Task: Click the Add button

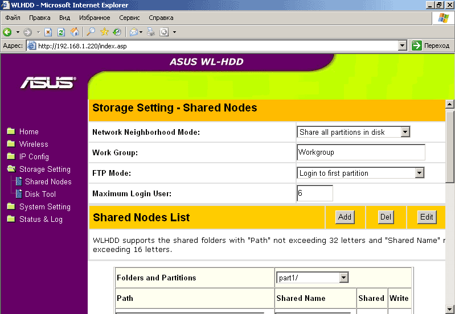Action: [x=345, y=217]
